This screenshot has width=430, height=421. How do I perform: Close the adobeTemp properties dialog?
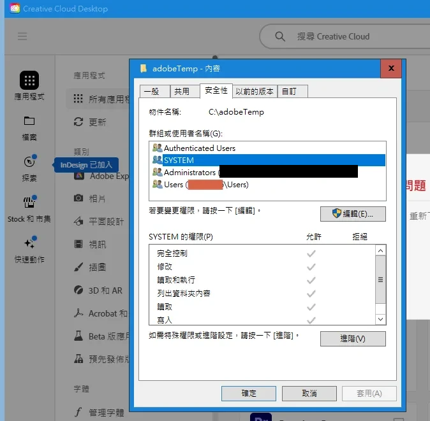[x=391, y=68]
